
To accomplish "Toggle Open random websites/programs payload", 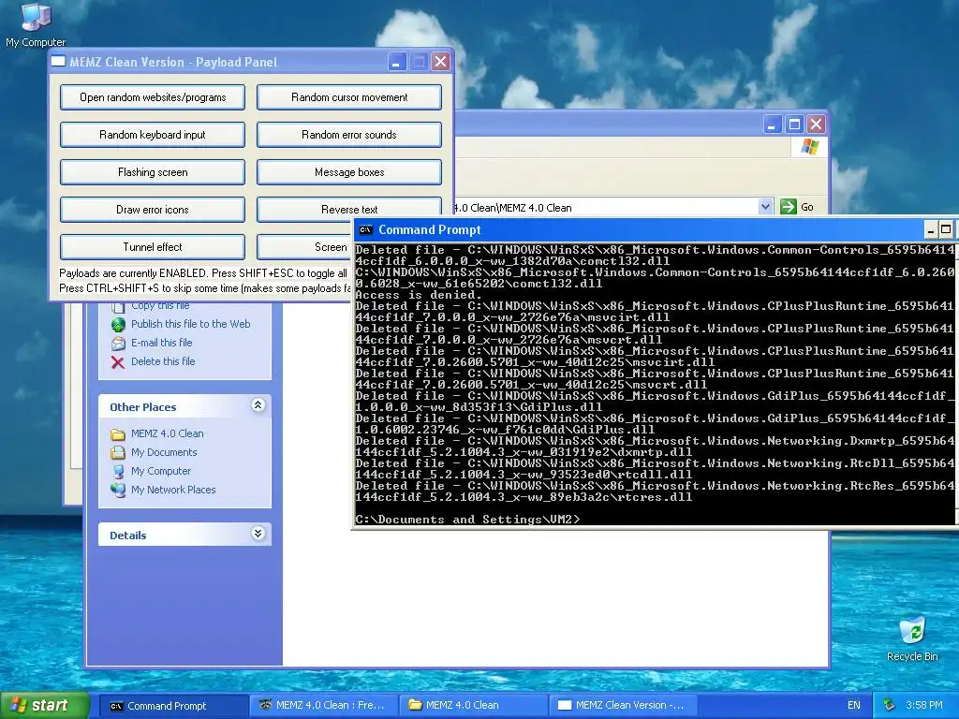I will [153, 97].
